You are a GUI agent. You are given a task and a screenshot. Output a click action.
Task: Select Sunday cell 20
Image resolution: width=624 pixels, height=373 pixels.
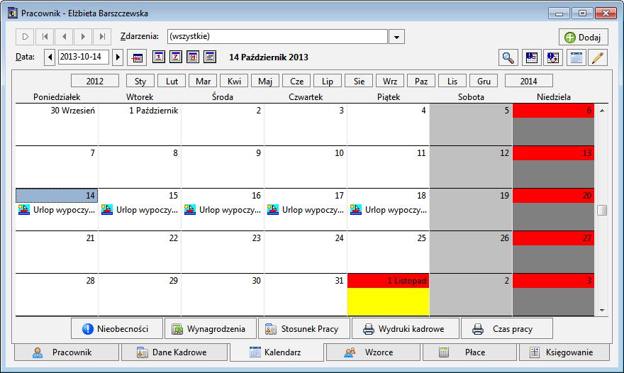[x=553, y=209]
